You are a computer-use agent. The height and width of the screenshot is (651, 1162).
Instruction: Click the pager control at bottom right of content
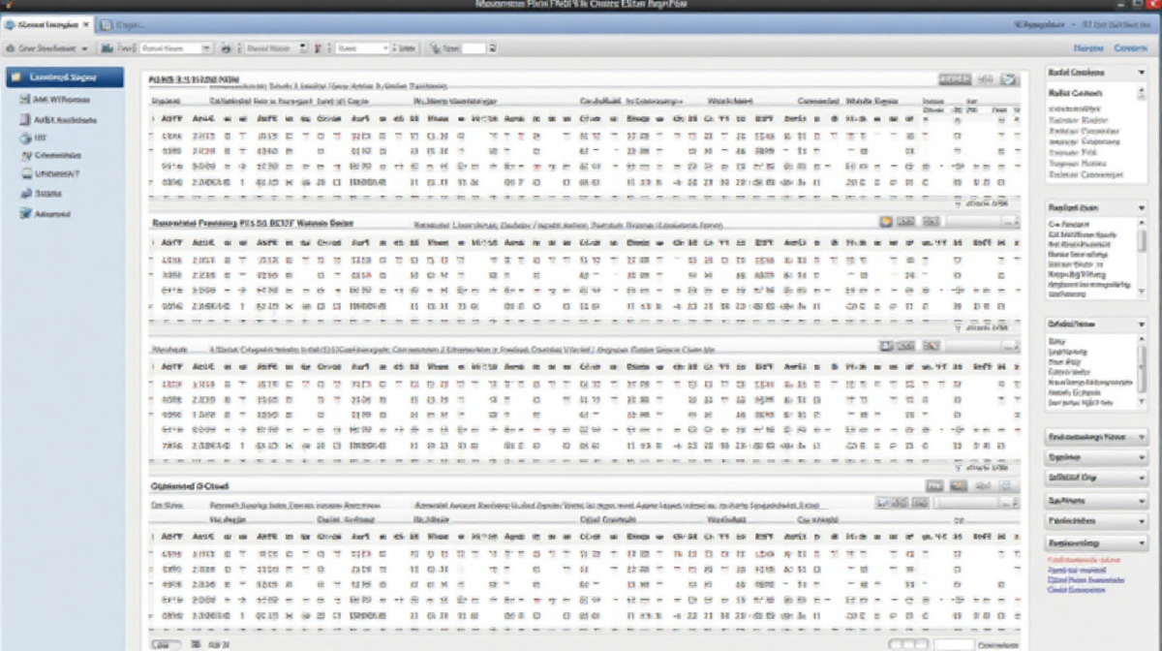pyautogui.click(x=909, y=643)
